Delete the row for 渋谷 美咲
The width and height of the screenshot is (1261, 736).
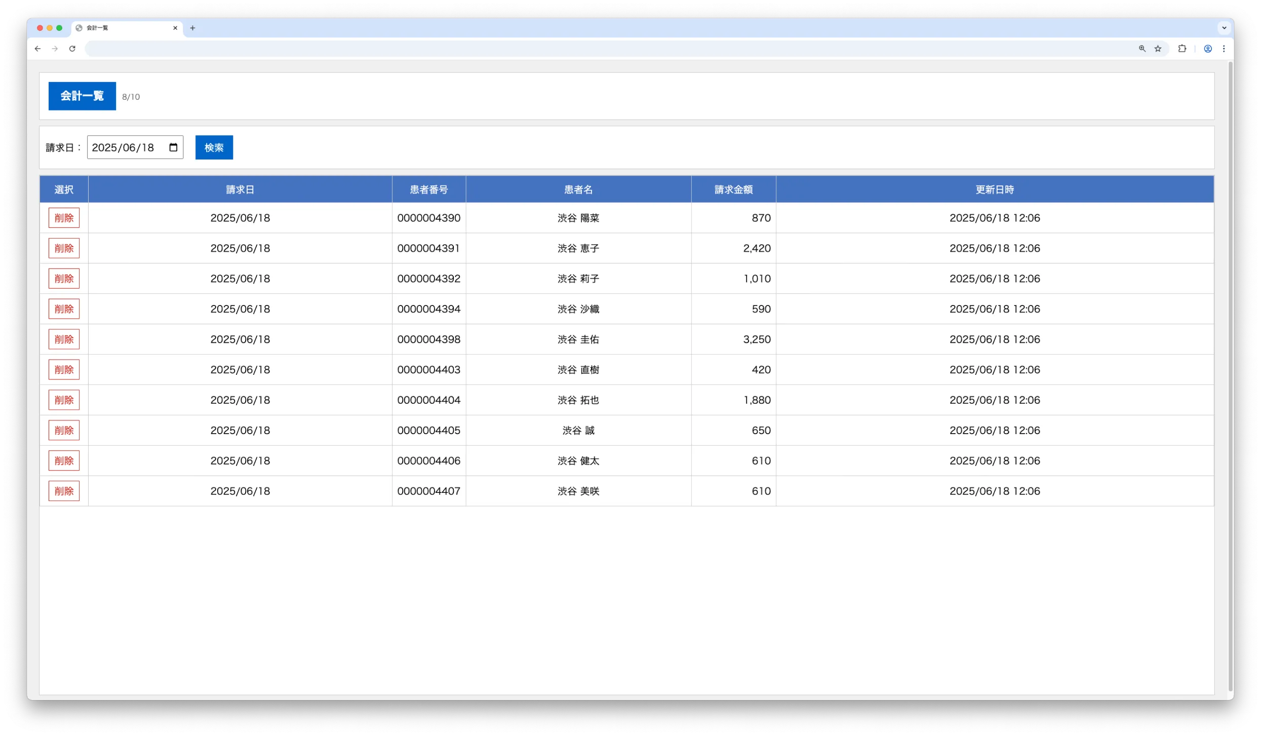(64, 491)
